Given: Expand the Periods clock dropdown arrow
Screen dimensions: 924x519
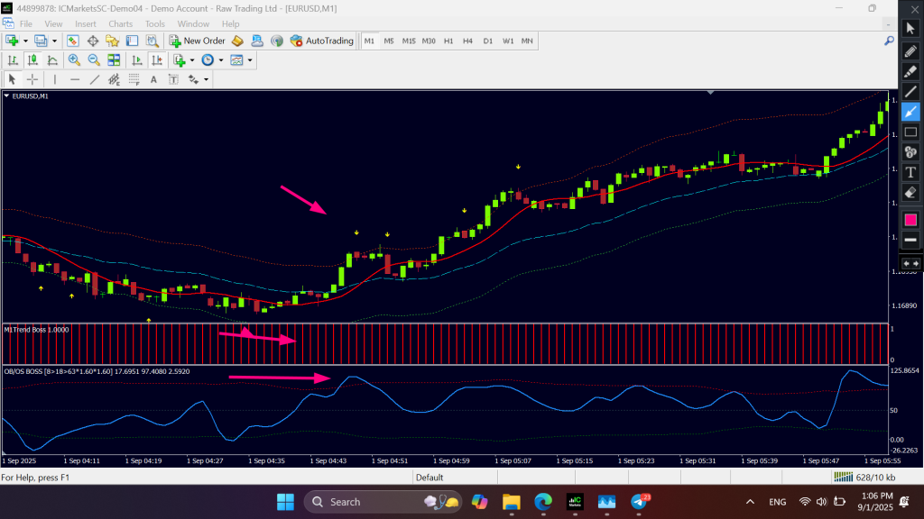Looking at the screenshot, I should pos(220,60).
